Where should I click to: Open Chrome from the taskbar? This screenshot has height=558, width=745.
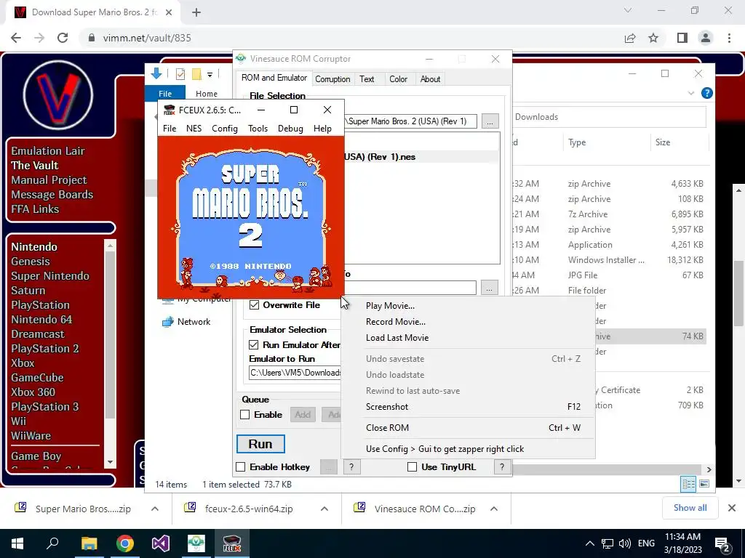(x=125, y=543)
